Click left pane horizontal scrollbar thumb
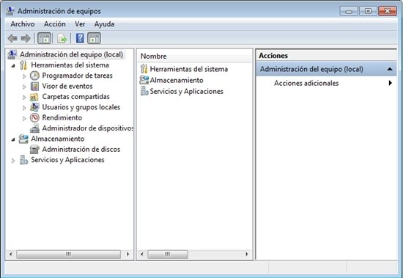 [68, 255]
